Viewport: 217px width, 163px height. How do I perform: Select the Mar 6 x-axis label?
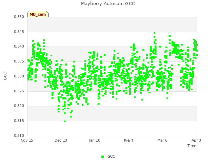[162, 140]
